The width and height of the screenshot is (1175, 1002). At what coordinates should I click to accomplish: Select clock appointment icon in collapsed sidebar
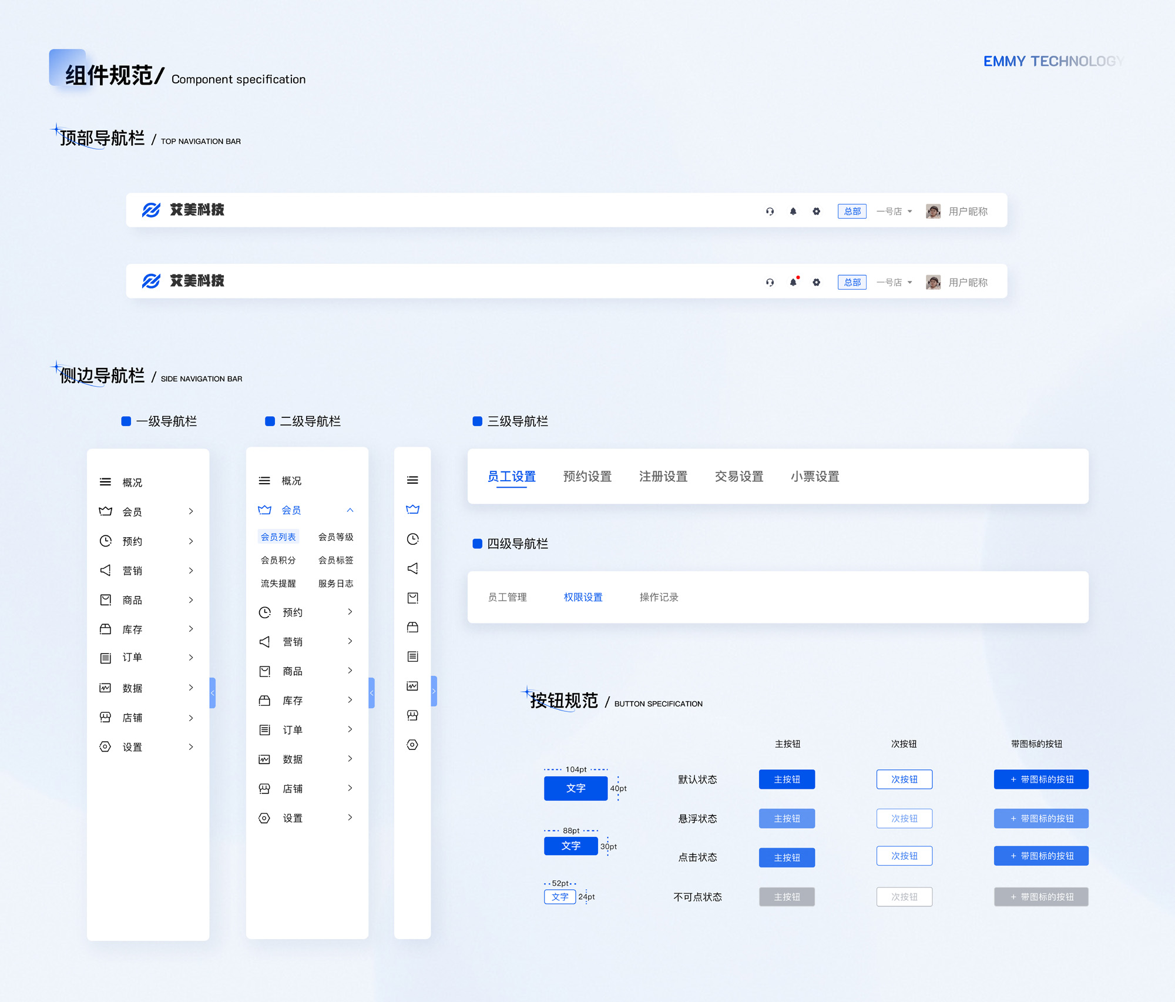[x=412, y=539]
